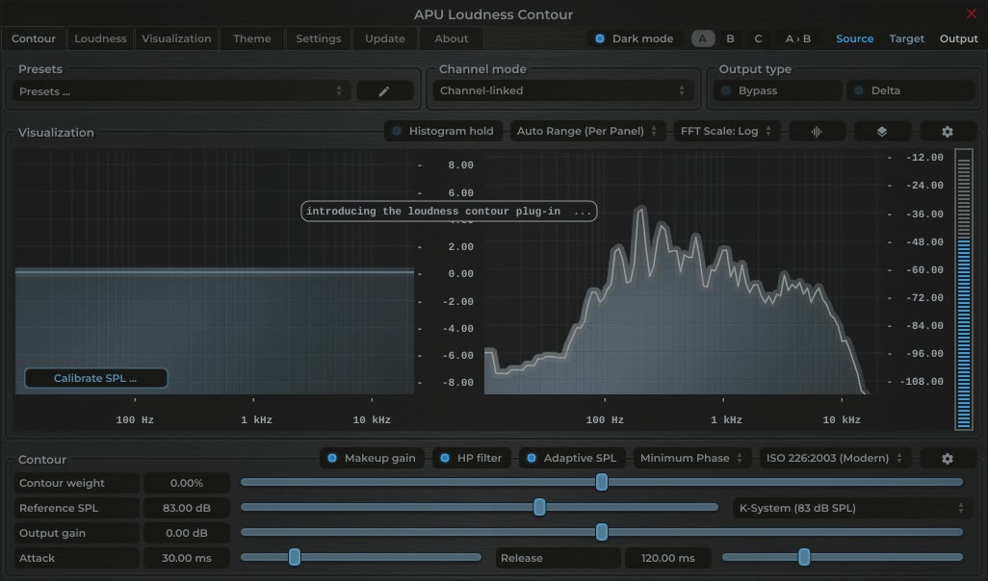Select preset slot B
The height and width of the screenshot is (581, 988).
(x=730, y=38)
